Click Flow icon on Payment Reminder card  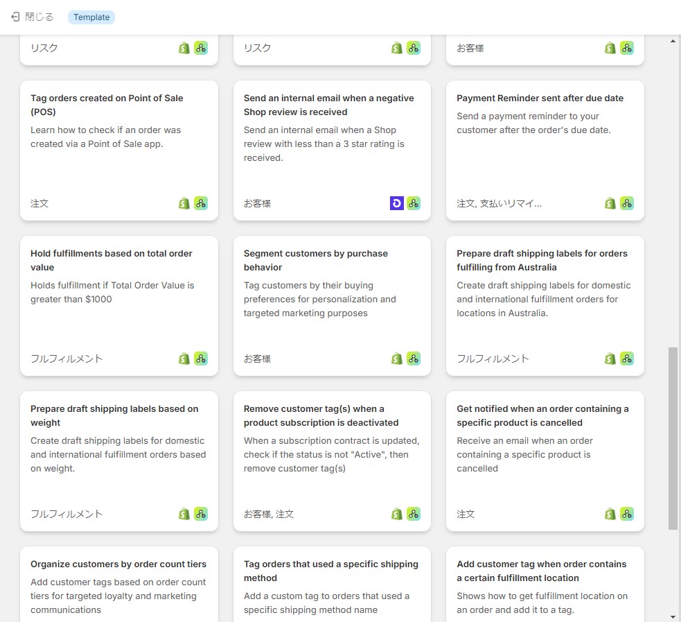(627, 203)
